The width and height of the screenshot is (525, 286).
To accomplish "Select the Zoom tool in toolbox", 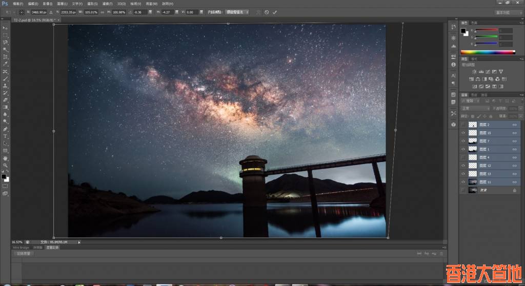I will click(x=5, y=165).
